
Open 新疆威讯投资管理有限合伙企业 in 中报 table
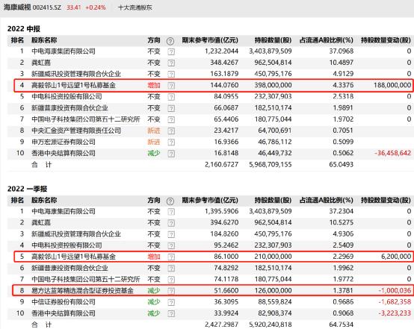click(x=76, y=74)
